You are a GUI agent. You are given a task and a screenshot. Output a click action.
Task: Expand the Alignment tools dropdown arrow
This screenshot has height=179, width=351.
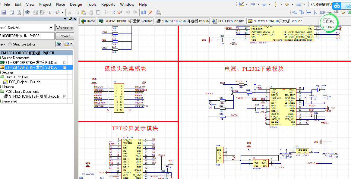pyautogui.click(x=258, y=4)
